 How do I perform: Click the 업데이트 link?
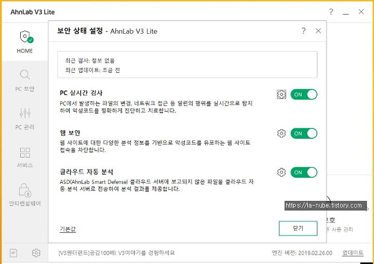[353, 253]
